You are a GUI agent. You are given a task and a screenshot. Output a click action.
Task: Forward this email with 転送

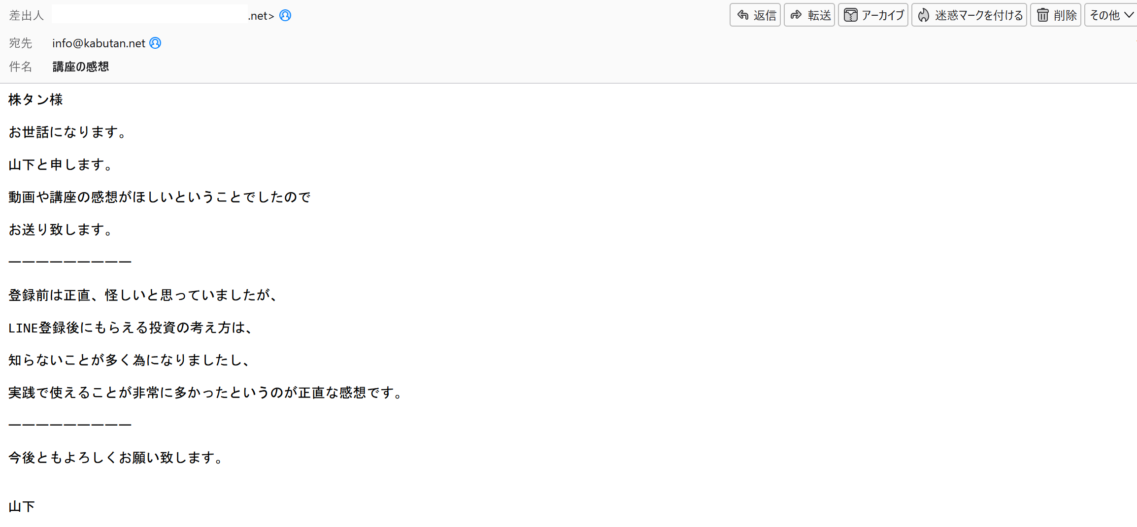pos(809,15)
